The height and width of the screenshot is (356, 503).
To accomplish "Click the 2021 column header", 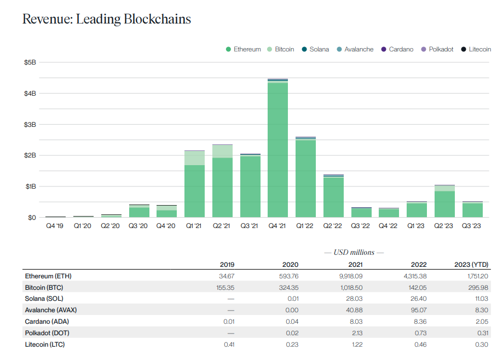I will tap(355, 265).
